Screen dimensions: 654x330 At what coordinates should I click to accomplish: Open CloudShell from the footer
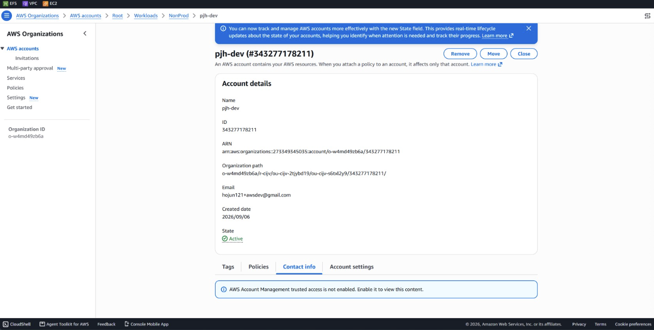(x=17, y=324)
